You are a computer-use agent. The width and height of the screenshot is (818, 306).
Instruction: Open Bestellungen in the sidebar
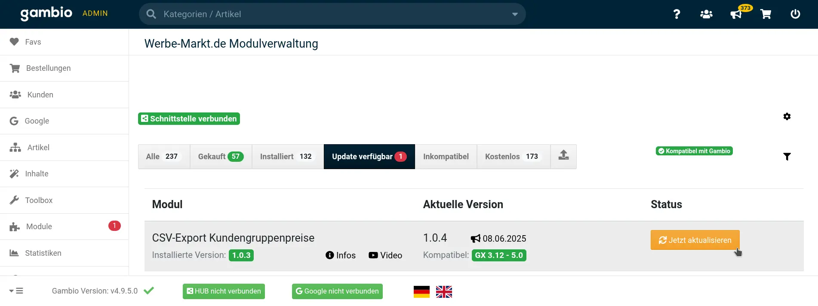tap(65, 68)
